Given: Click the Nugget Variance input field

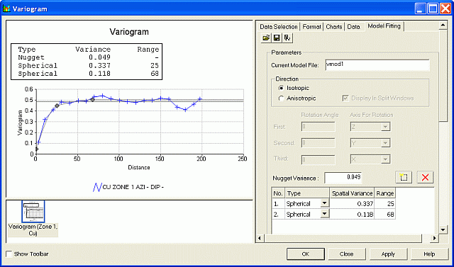Looking at the screenshot, I should pyautogui.click(x=343, y=178).
